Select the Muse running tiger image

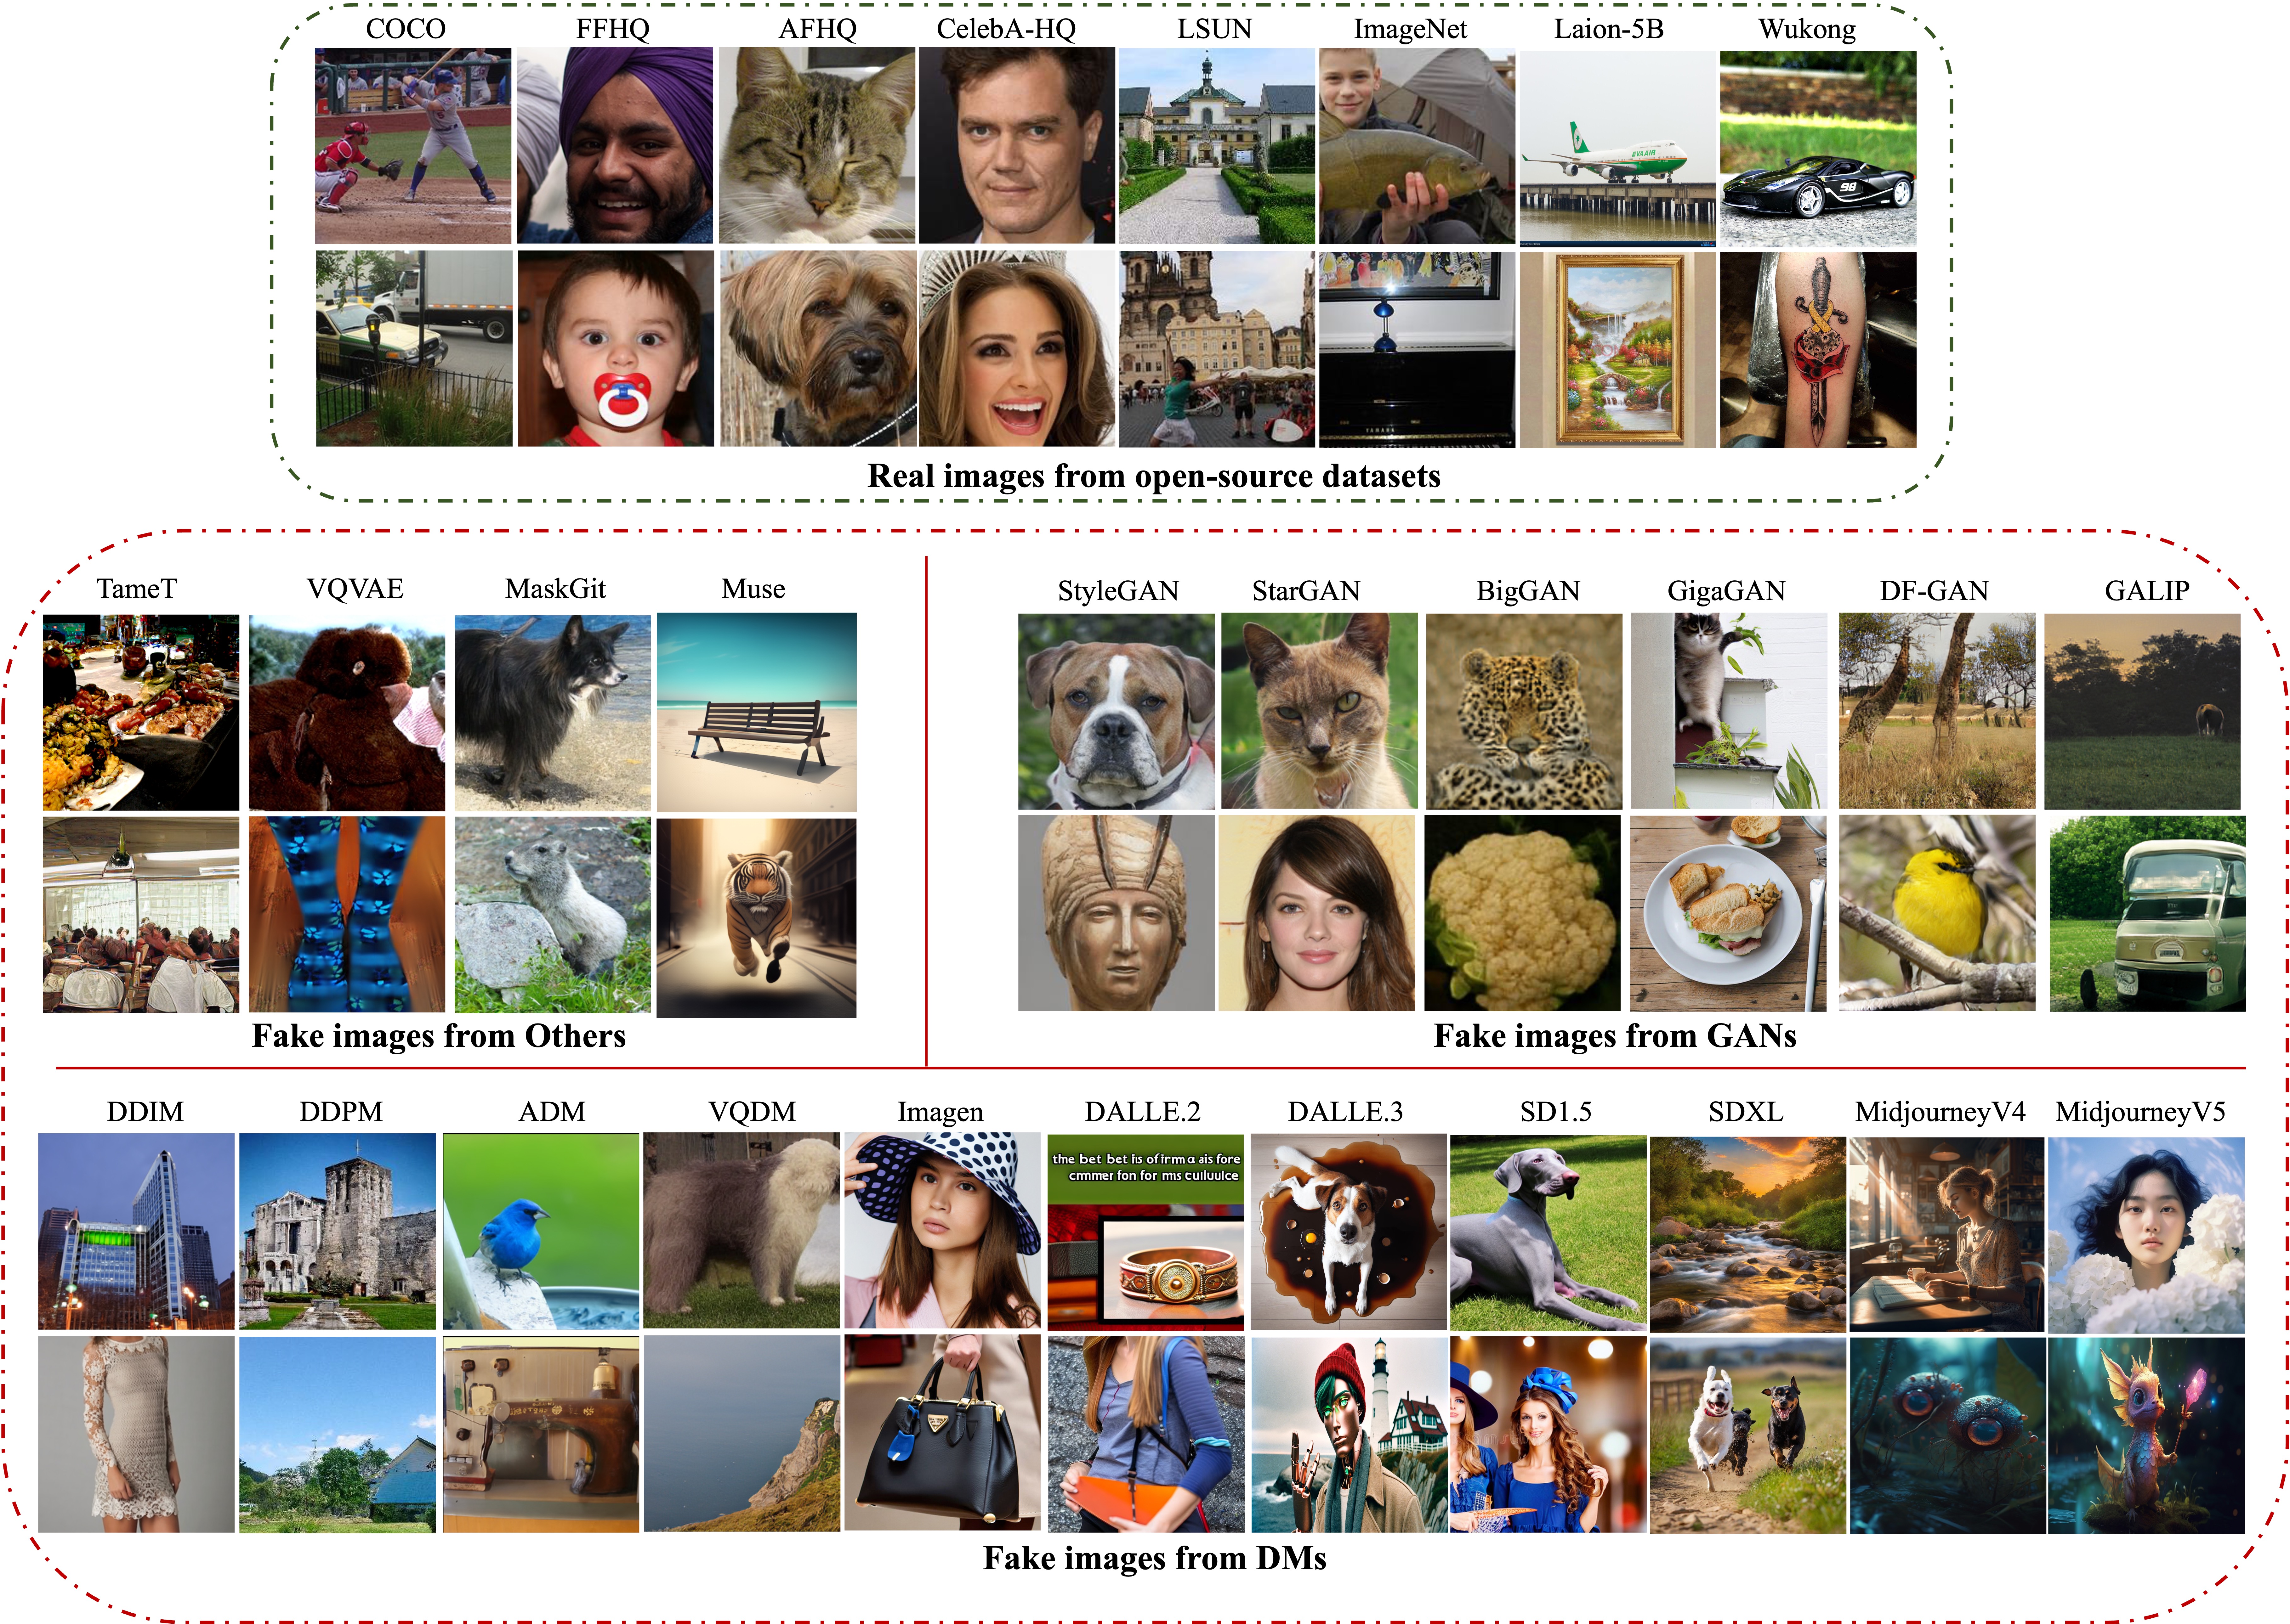(x=756, y=918)
